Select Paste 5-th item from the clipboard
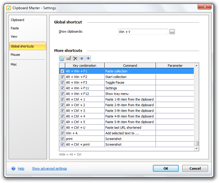The height and width of the screenshot is (183, 219). pos(130,122)
